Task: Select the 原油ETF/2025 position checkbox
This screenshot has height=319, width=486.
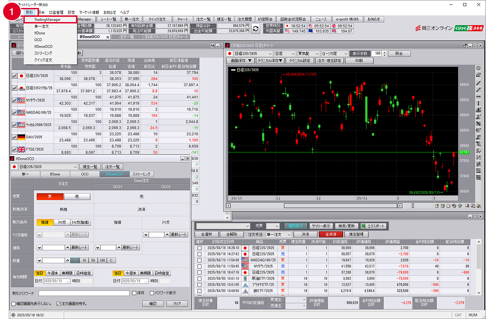Action: click(199, 279)
